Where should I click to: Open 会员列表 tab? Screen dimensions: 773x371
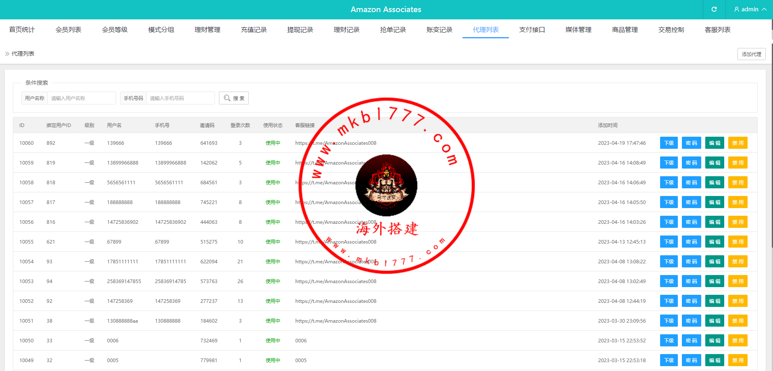click(x=69, y=29)
